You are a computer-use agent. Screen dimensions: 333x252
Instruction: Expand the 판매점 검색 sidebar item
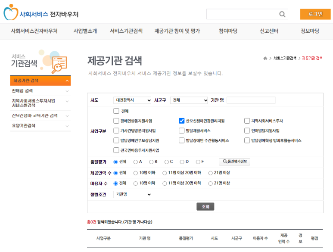(x=40, y=91)
